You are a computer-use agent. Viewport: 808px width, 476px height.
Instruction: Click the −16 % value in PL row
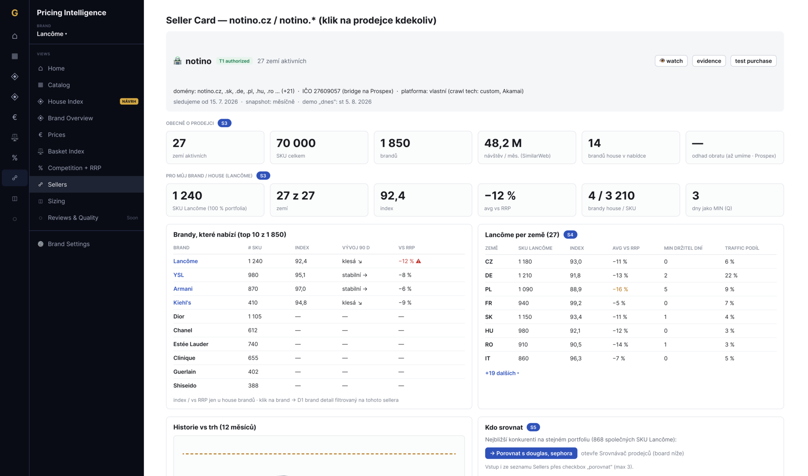tap(620, 289)
